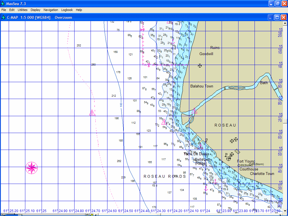Click the 252 depth sounding
The image size is (288, 216).
[x=79, y=46]
